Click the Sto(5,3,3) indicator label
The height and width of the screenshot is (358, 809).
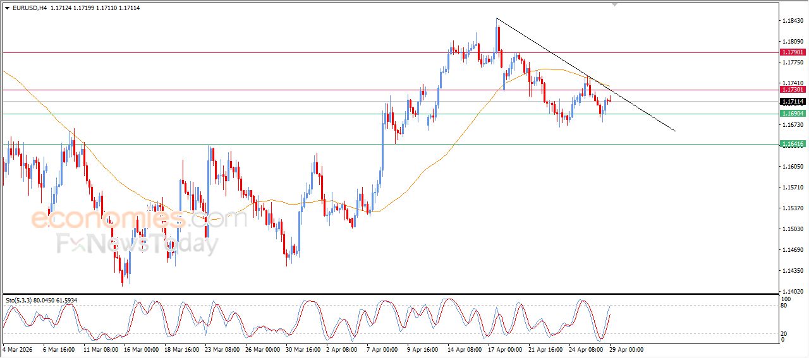pos(22,300)
